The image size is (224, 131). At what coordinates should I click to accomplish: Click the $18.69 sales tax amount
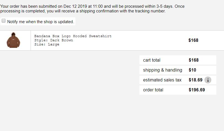click(195, 80)
